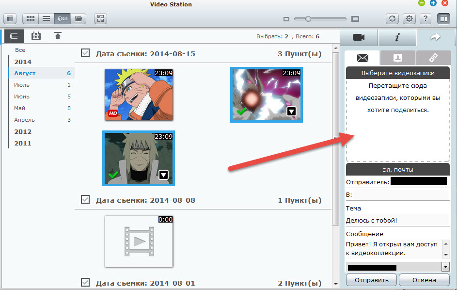This screenshot has width=457, height=290.
Task: Click the recipient В: field
Action: 402,194
